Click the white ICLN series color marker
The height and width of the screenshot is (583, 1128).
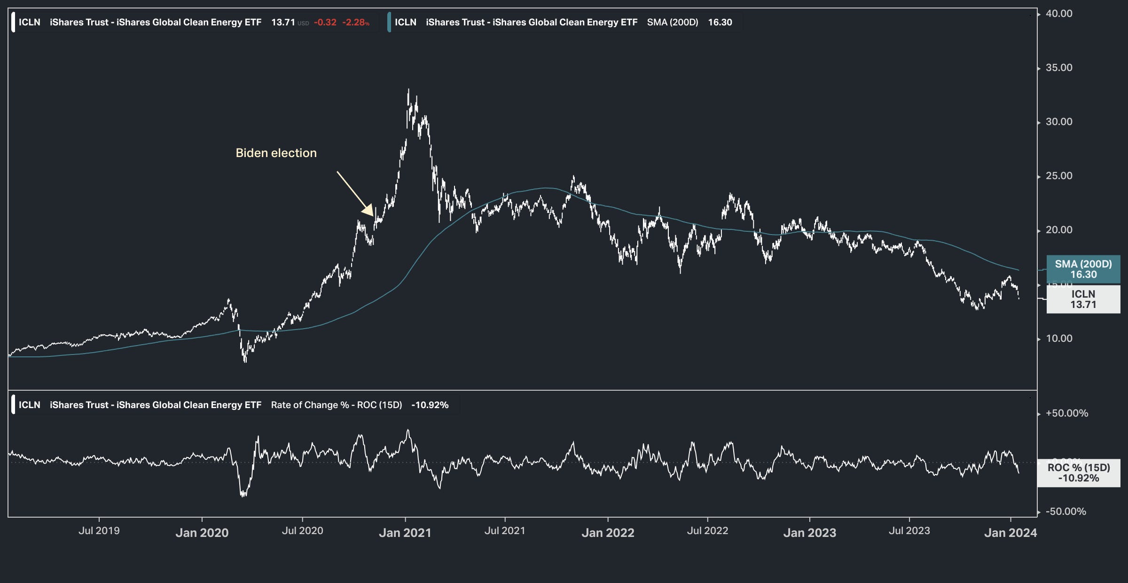click(x=13, y=22)
